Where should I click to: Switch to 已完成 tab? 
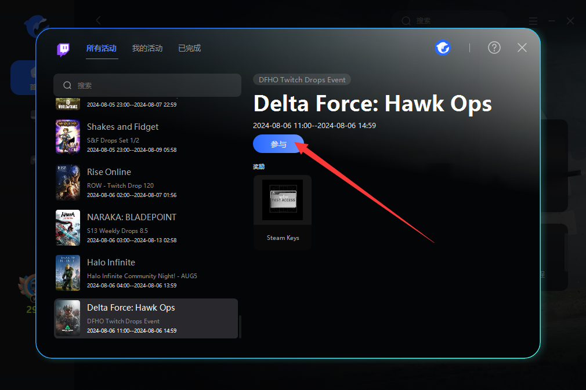click(189, 49)
